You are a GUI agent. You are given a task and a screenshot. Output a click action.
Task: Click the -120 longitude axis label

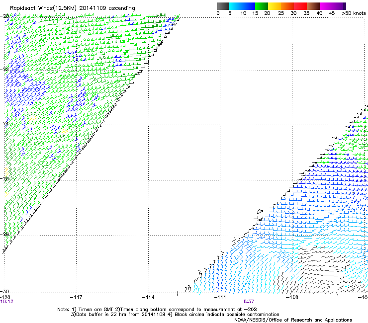click(x=5, y=297)
